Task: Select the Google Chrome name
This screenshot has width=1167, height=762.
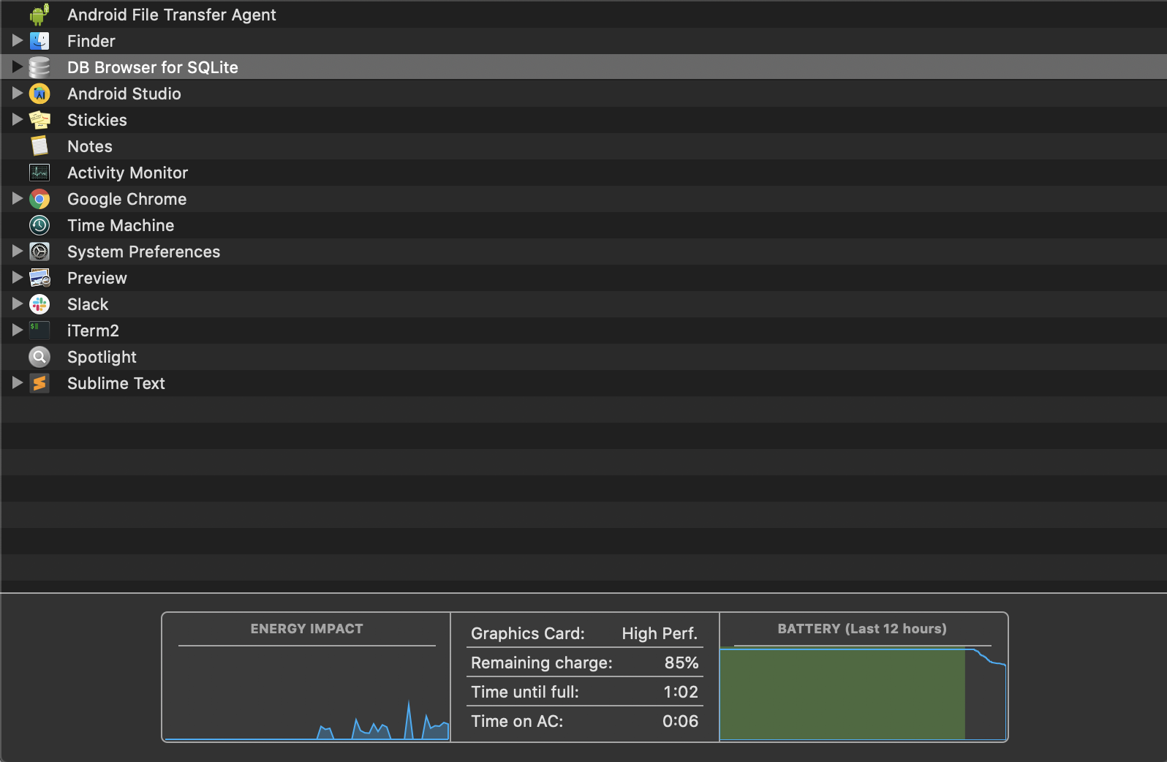Action: click(127, 200)
